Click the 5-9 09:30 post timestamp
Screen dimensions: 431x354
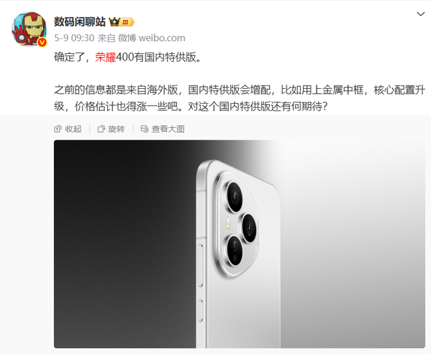[x=74, y=38]
